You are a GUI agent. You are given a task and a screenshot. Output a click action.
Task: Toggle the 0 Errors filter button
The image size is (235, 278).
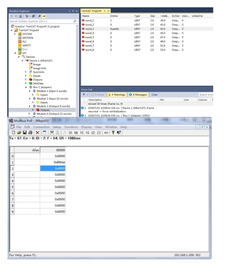[97, 95]
